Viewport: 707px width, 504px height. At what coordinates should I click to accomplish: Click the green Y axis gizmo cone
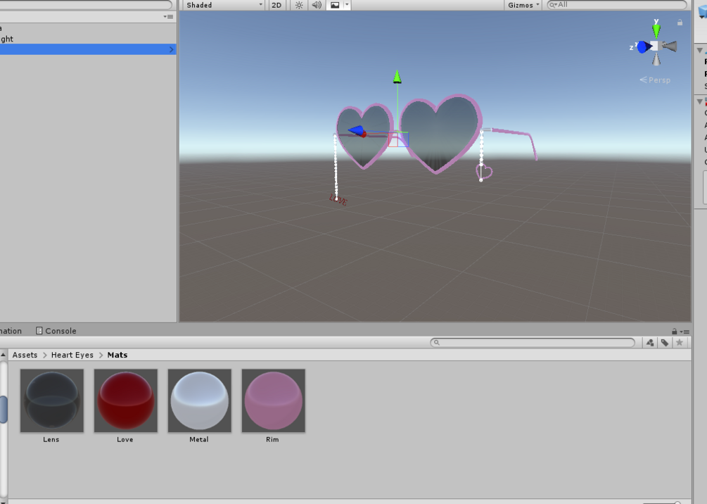(x=656, y=31)
